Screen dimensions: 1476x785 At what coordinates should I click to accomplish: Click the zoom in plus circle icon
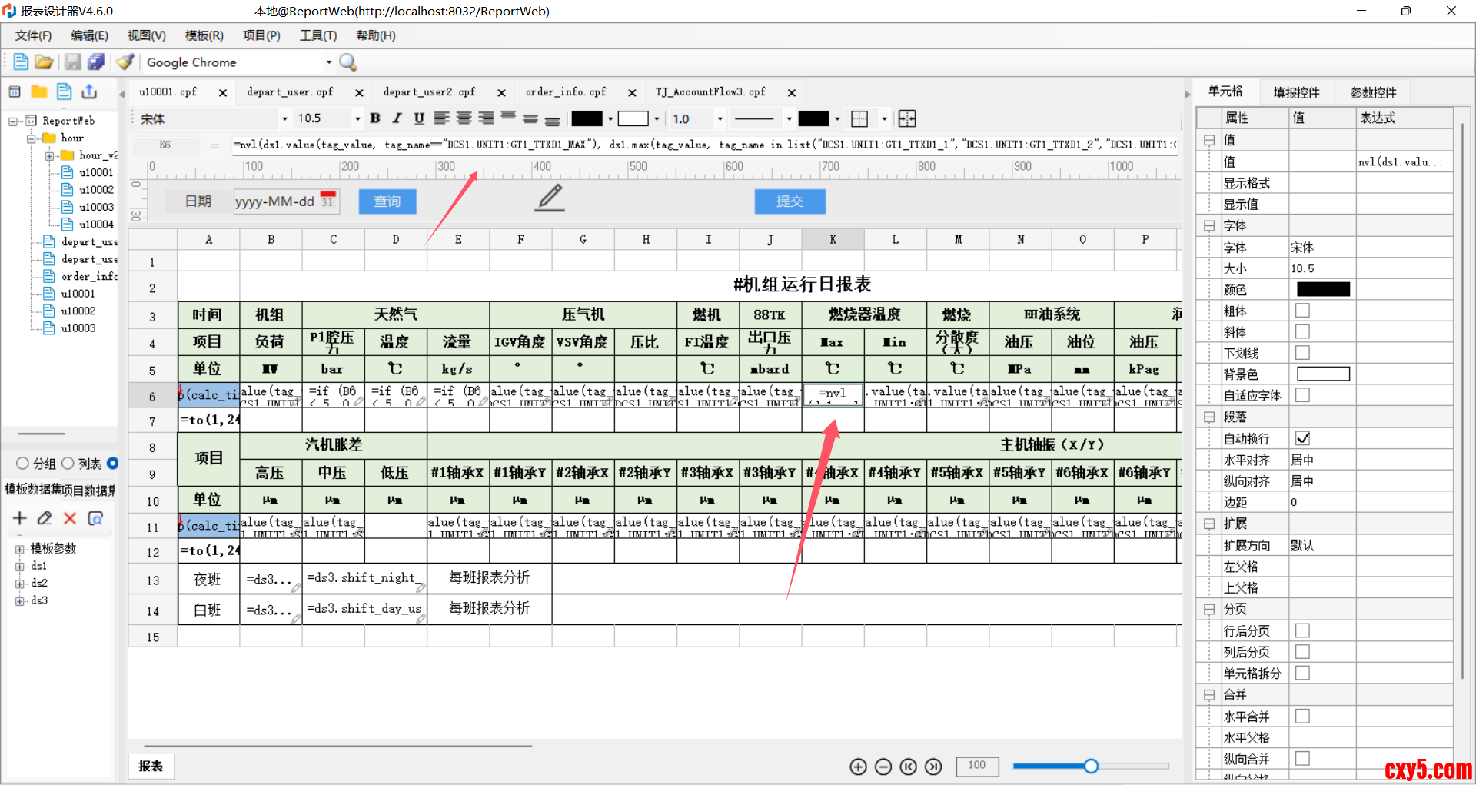(x=858, y=767)
